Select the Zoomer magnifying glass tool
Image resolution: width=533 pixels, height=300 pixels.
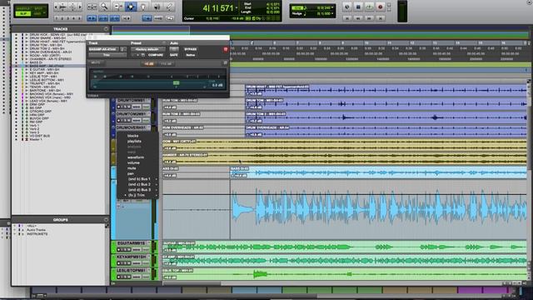click(104, 7)
